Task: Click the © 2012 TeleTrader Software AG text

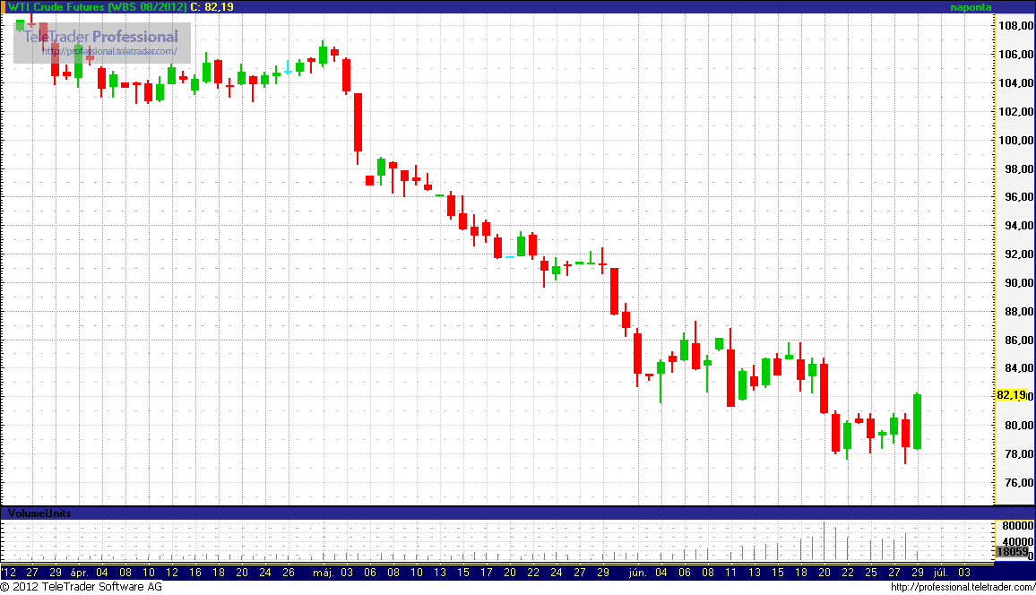Action: coord(82,587)
